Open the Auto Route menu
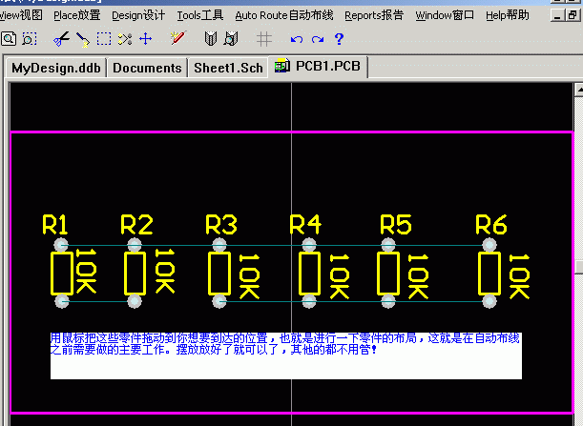The image size is (583, 426). click(283, 15)
